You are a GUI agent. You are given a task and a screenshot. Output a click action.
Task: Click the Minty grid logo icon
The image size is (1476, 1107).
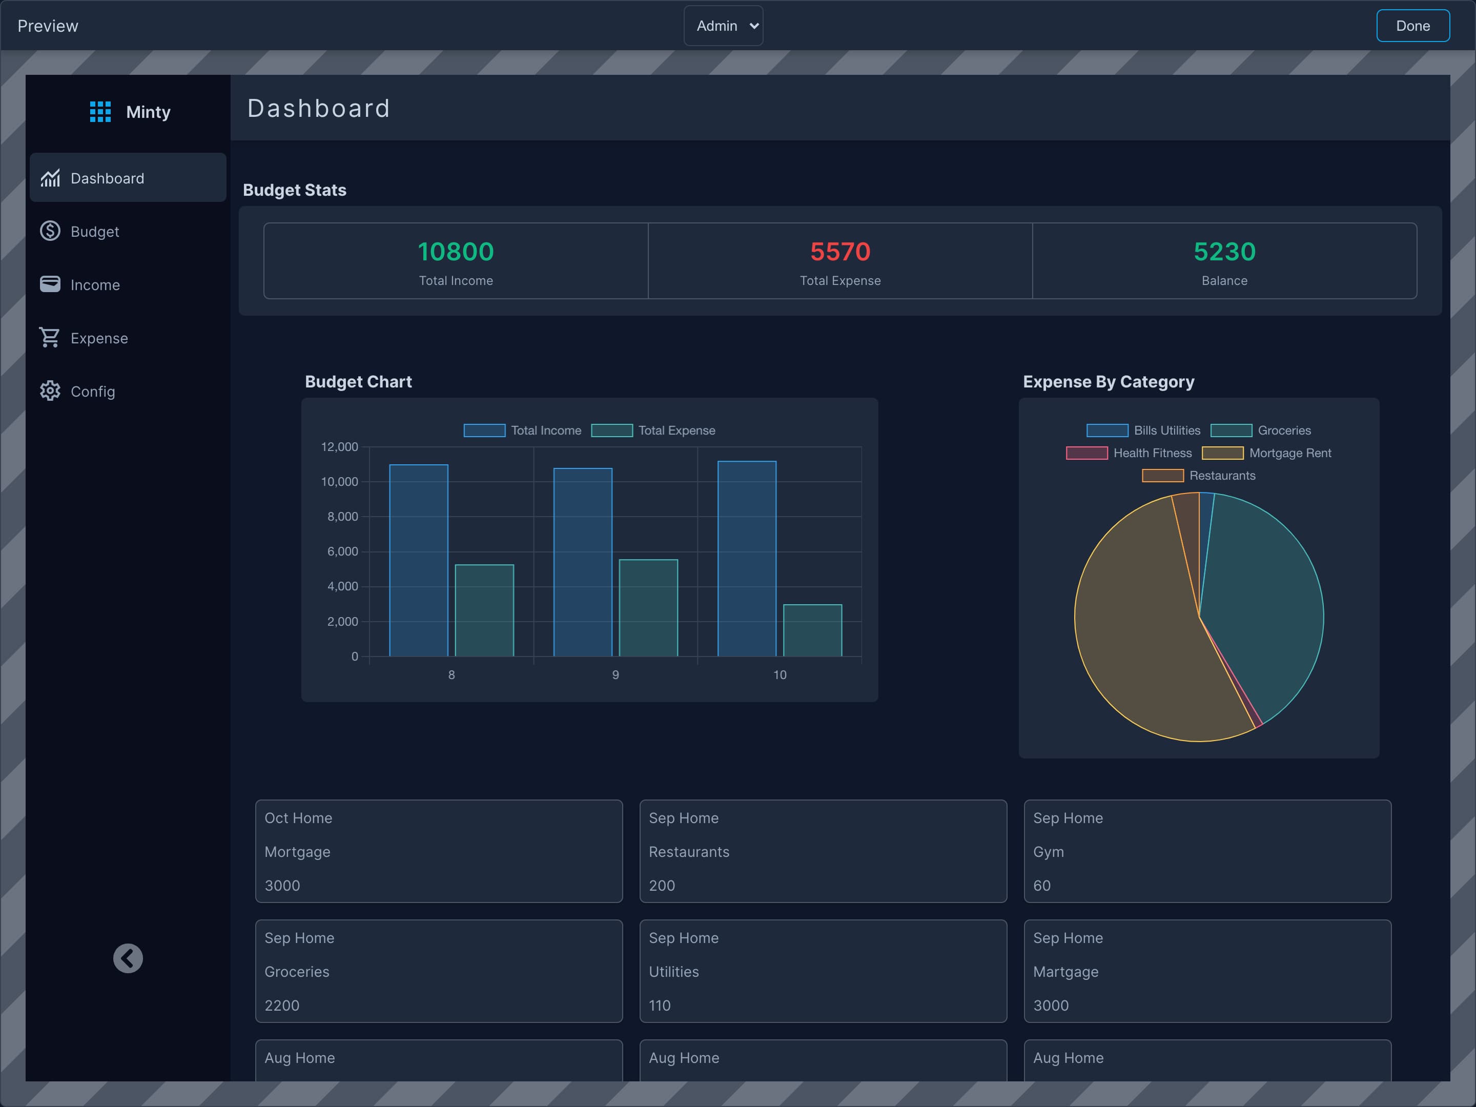tap(100, 111)
